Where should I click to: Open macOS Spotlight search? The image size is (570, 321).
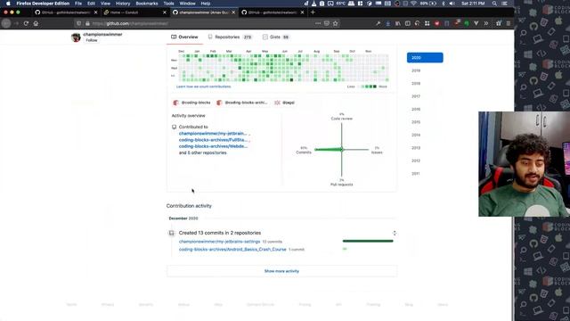pos(494,4)
